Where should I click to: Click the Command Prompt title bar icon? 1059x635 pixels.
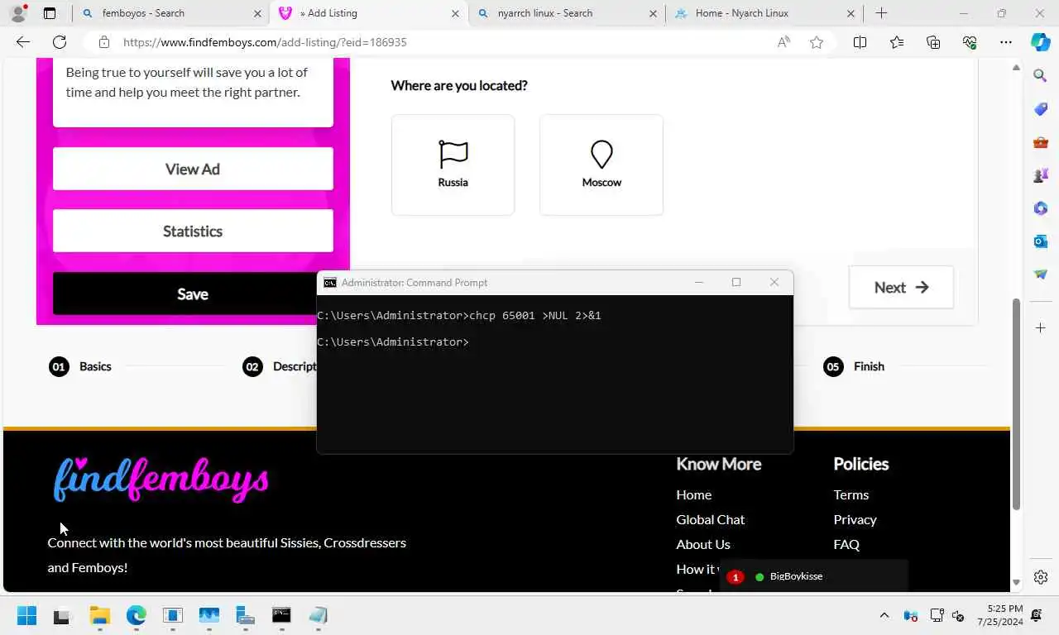(330, 283)
